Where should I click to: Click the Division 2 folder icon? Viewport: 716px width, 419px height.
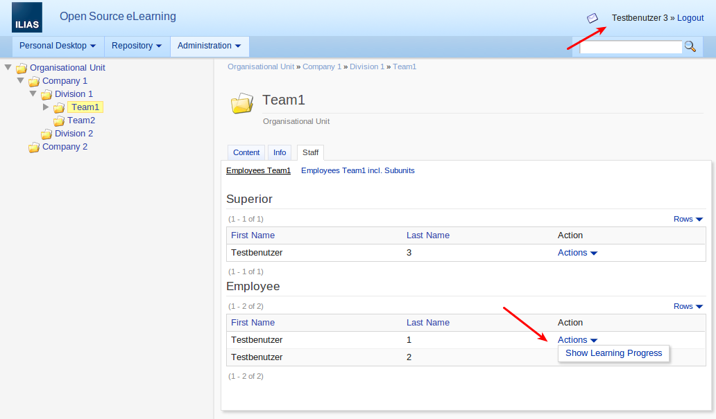click(46, 134)
